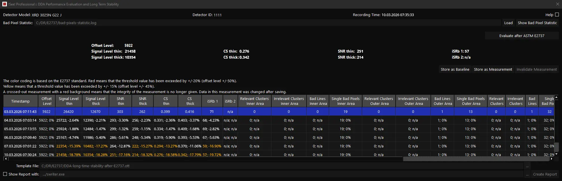Browse for template file with ellipsis button
562x181 pixels.
click(527, 166)
